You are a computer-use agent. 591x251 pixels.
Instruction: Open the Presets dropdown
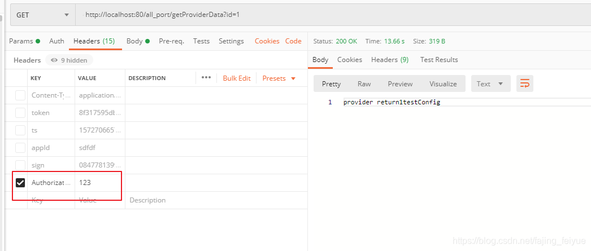coord(279,78)
